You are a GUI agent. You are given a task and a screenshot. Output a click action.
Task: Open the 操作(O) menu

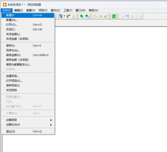pos(55,10)
